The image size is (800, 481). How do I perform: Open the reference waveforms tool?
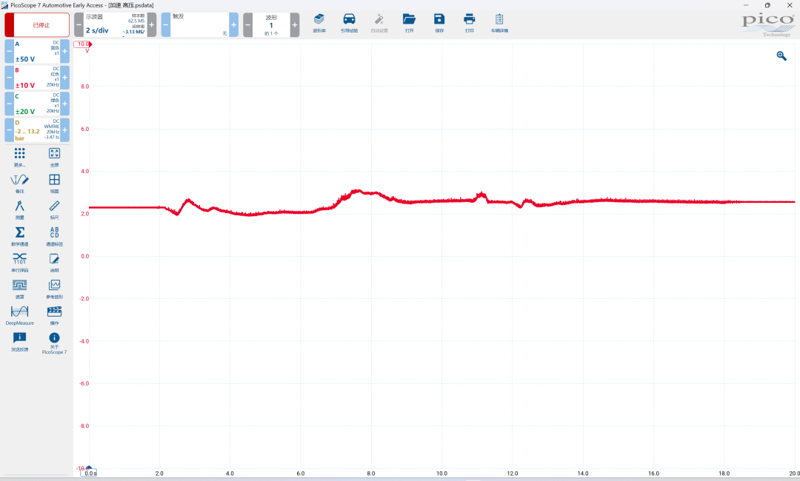54,289
